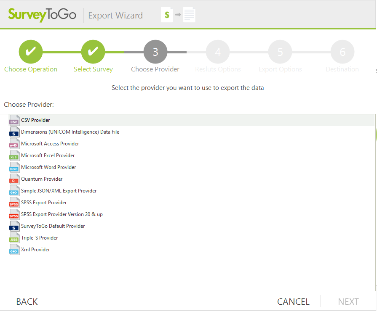Screen dimensions: 377x311
Task: Click step 4 Results Options circle
Action: [218, 52]
